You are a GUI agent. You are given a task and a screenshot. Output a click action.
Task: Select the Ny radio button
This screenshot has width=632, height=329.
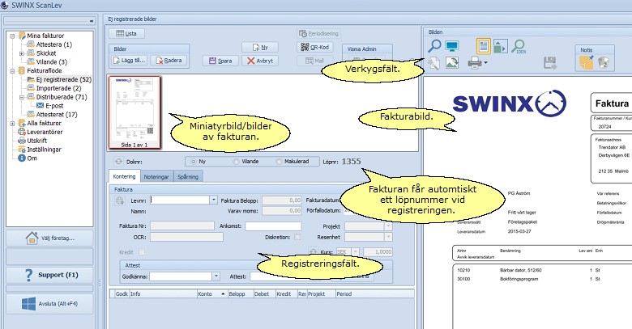point(193,162)
